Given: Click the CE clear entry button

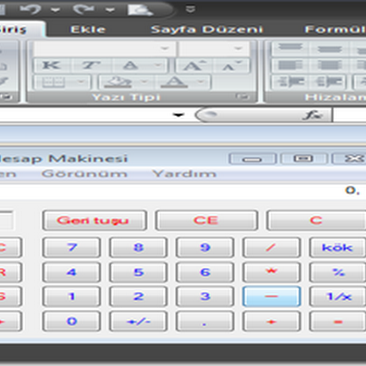Looking at the screenshot, I should pyautogui.click(x=206, y=221).
